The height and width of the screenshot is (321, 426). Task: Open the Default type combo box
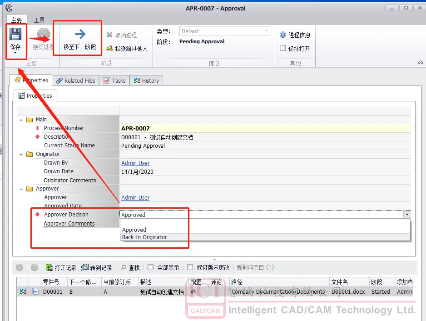click(225, 31)
